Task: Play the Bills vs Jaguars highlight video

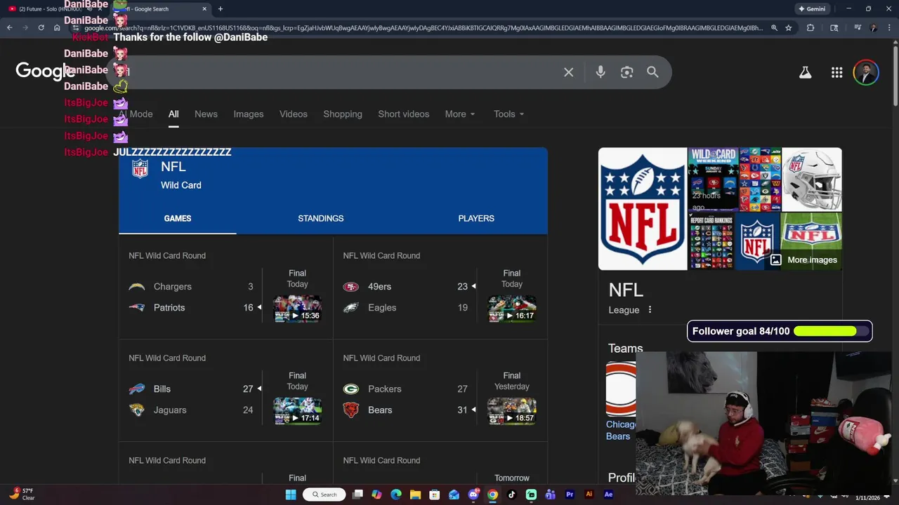Action: coord(298,411)
